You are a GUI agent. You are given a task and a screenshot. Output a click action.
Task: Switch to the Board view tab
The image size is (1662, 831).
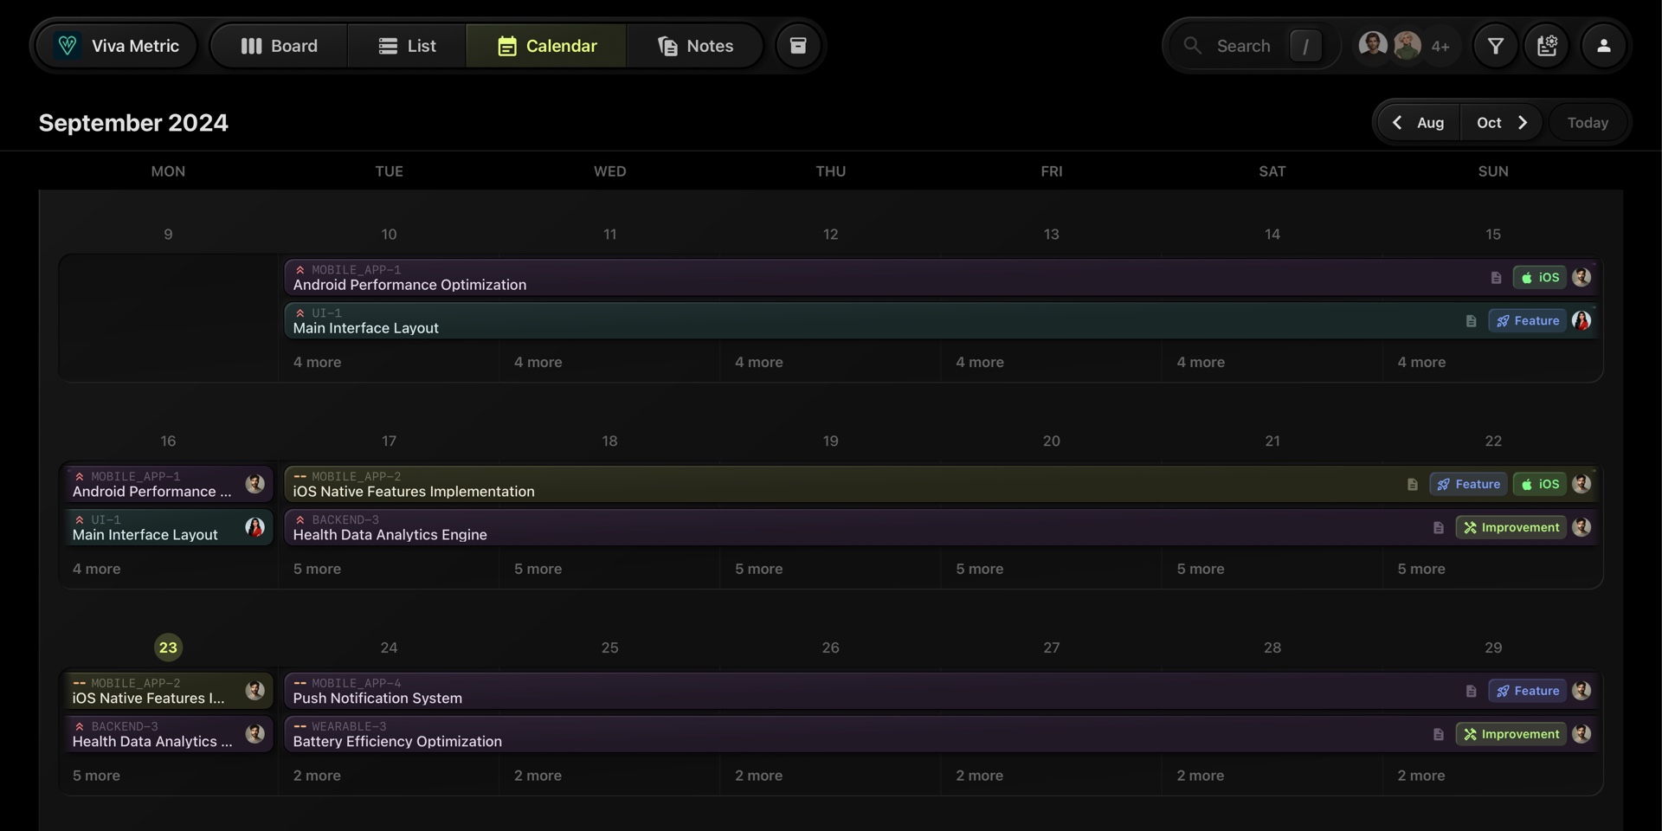click(x=279, y=46)
